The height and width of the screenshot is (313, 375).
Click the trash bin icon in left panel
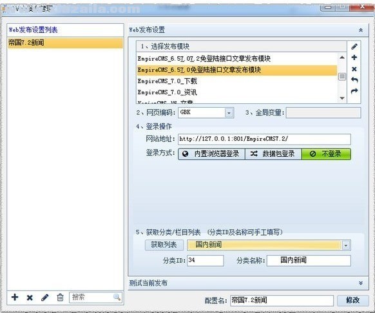[60, 298]
